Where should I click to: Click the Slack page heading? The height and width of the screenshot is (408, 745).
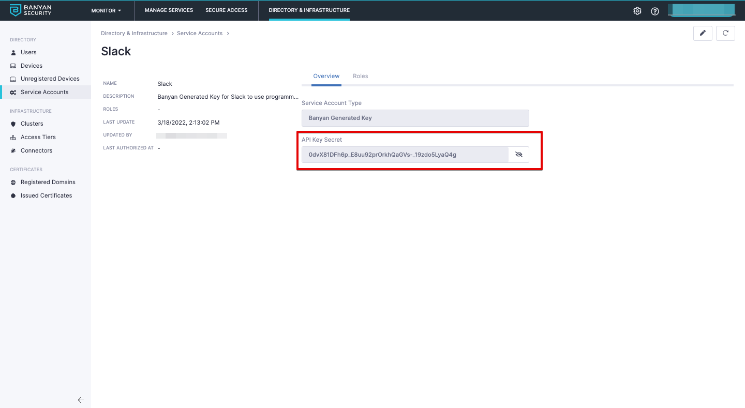coord(116,52)
